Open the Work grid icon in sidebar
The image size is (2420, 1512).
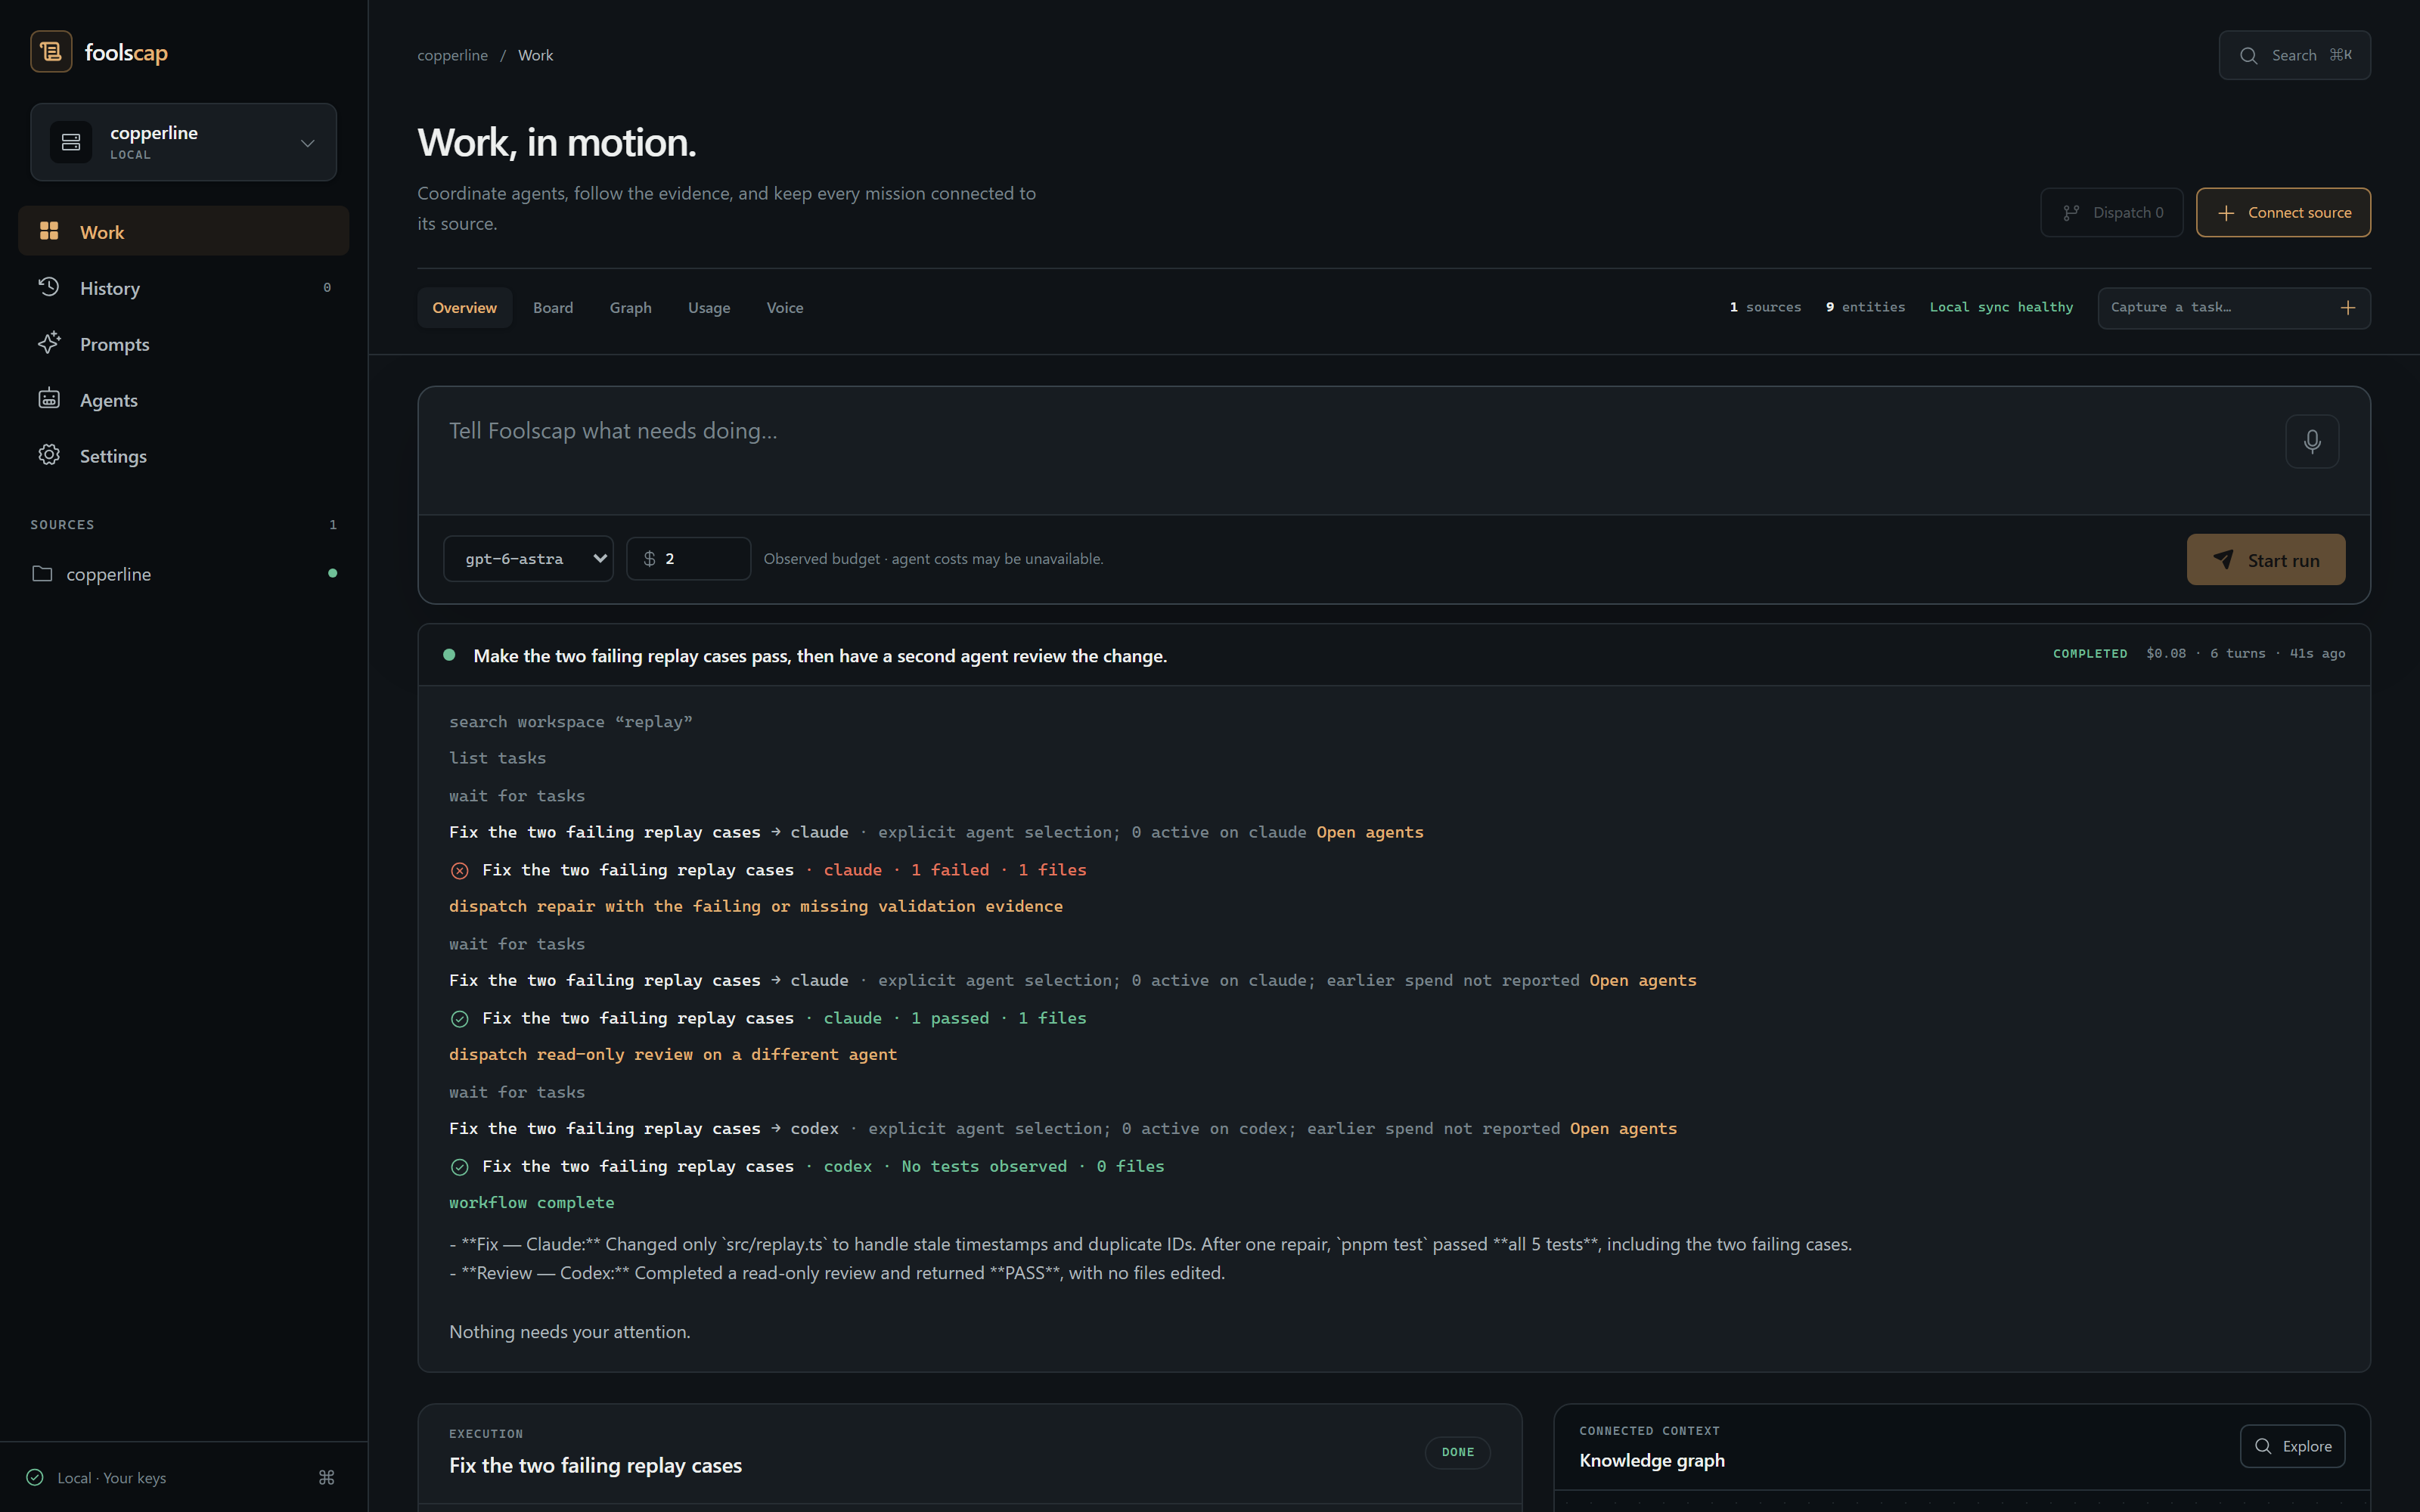[x=49, y=231]
